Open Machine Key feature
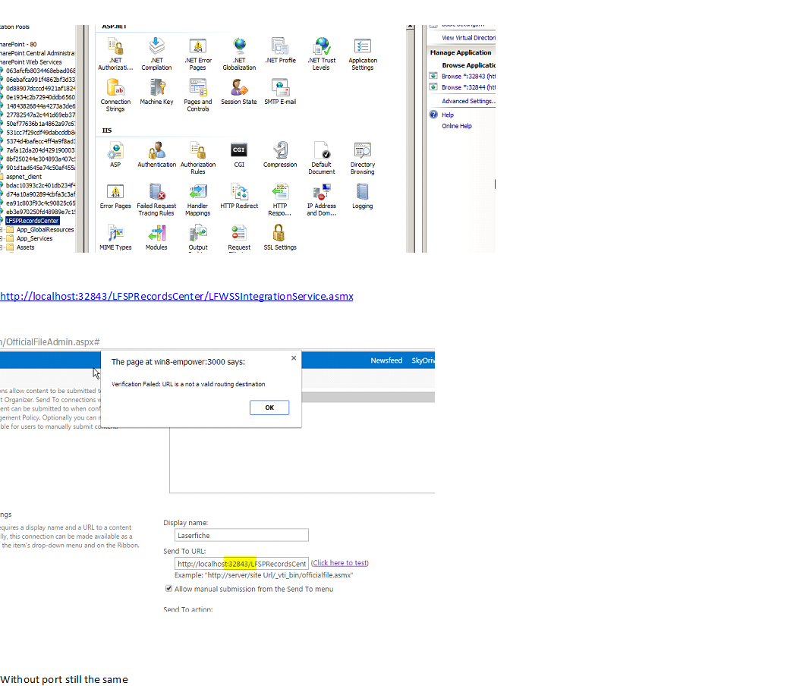 (x=157, y=93)
